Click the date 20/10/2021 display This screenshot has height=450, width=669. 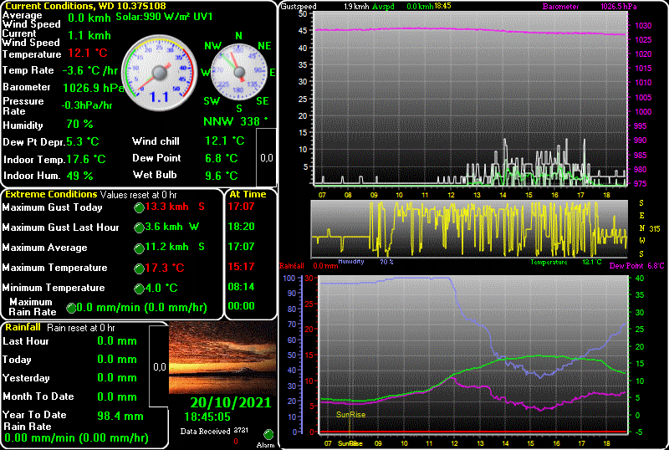(230, 402)
